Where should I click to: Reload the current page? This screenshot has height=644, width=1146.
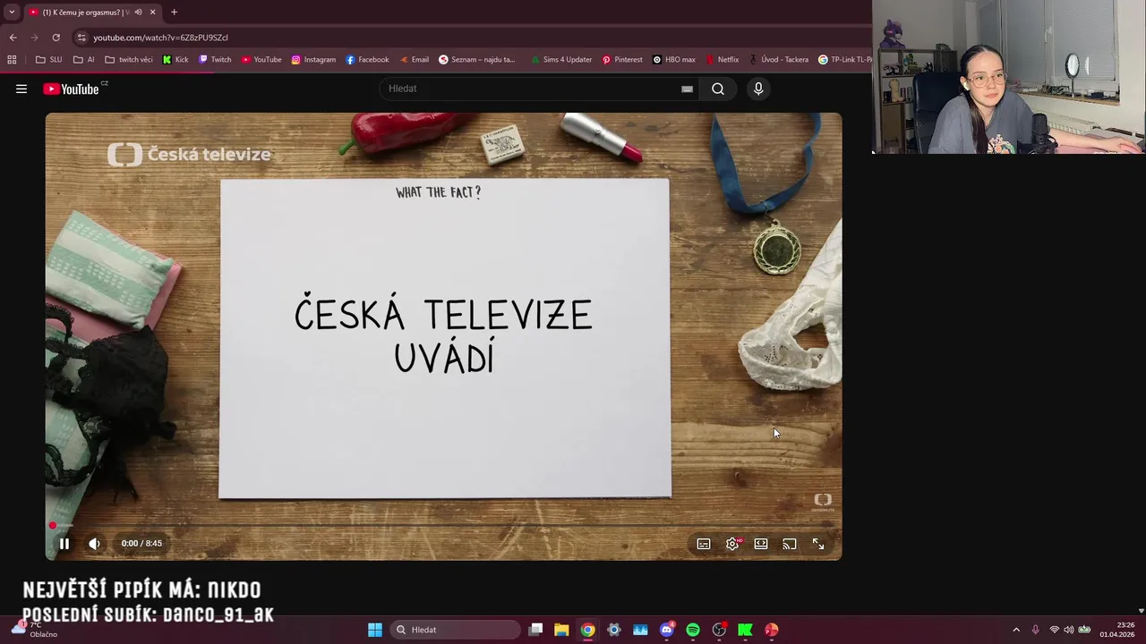coord(56,38)
